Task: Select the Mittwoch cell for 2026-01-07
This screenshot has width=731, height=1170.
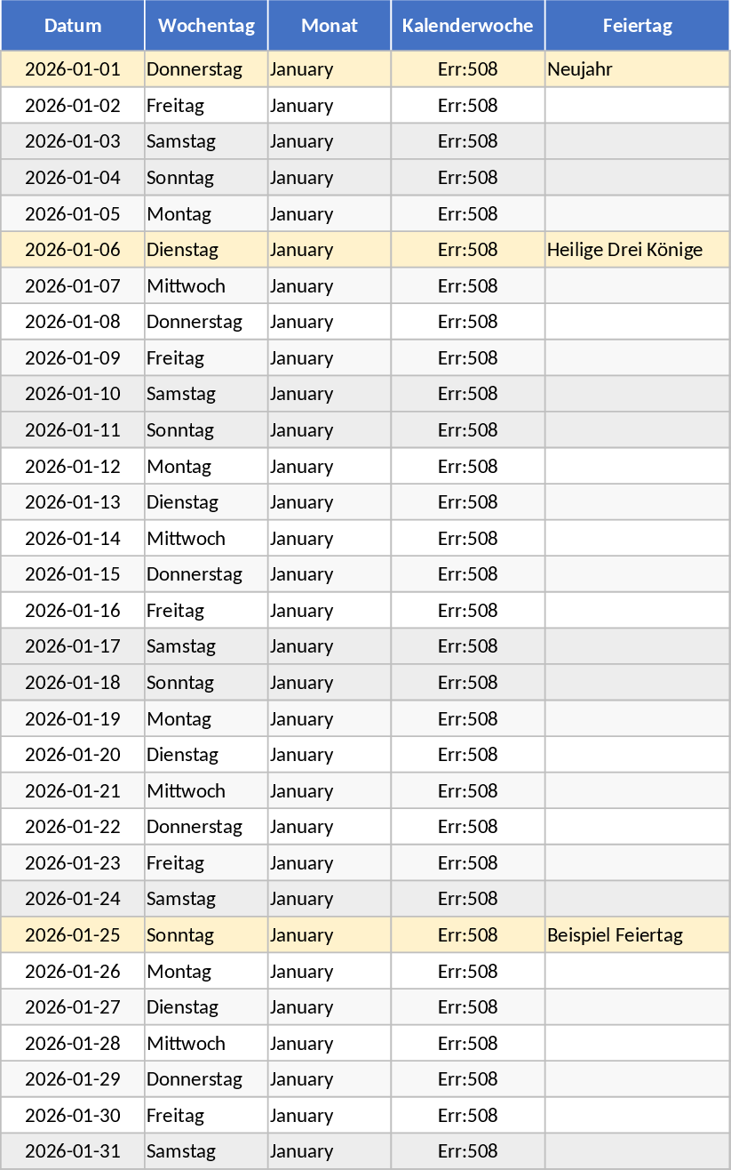Action: [x=206, y=286]
